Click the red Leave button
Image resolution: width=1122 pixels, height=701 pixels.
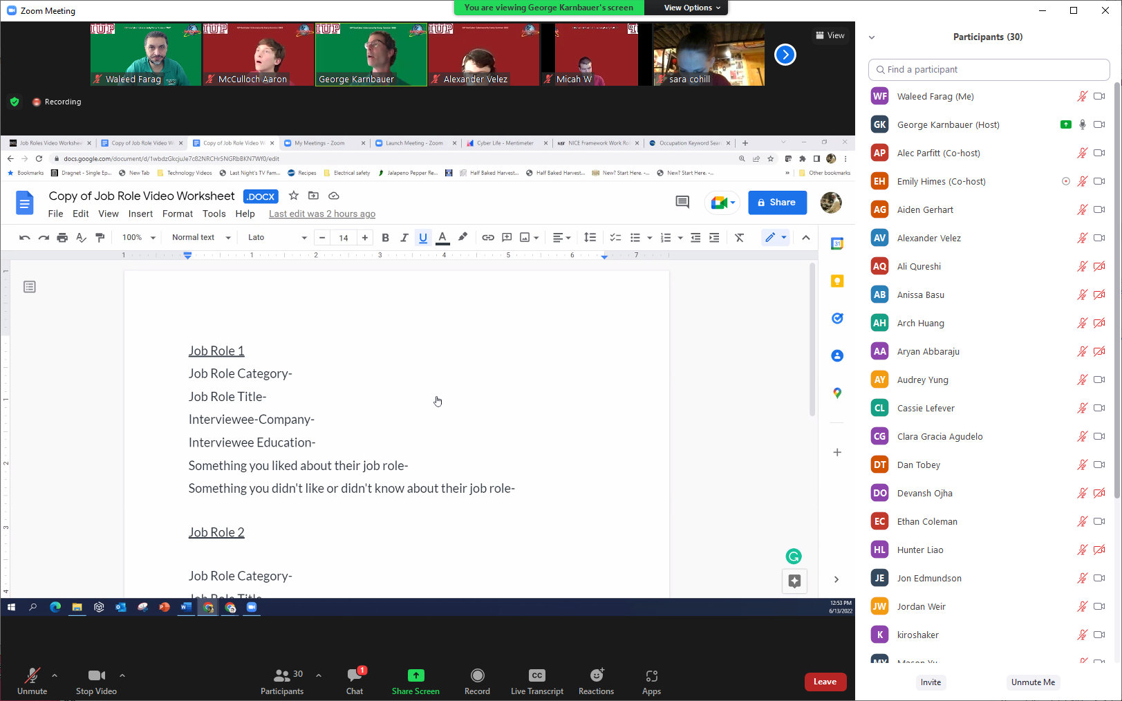tap(825, 682)
